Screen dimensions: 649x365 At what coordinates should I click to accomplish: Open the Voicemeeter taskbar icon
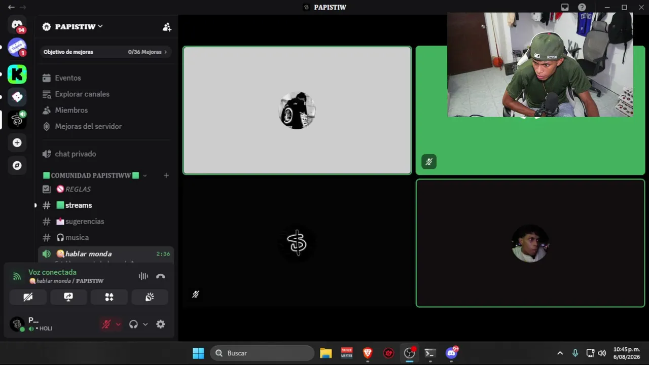click(347, 353)
